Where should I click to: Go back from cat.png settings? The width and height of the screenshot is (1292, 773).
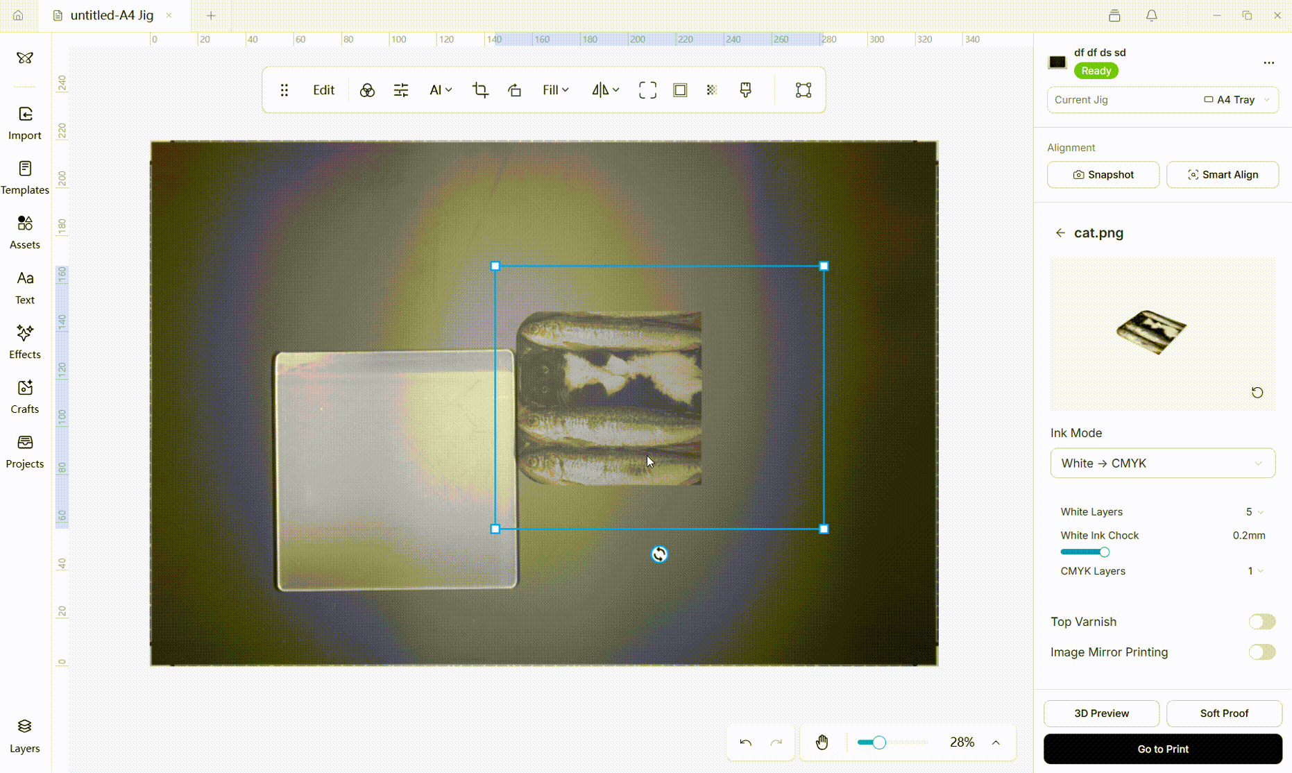click(x=1060, y=233)
